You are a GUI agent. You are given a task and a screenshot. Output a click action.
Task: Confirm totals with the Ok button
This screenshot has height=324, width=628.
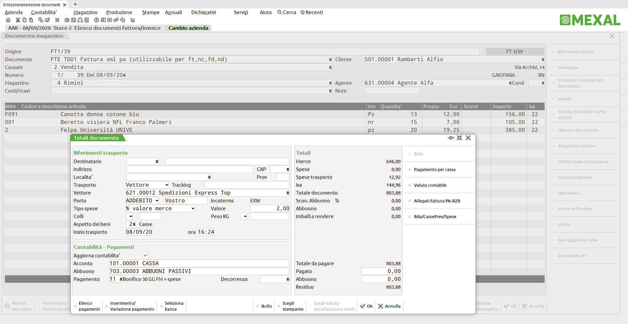[x=366, y=306]
